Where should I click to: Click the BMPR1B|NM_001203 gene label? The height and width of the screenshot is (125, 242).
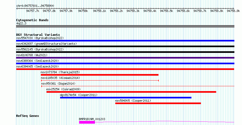click(92, 119)
